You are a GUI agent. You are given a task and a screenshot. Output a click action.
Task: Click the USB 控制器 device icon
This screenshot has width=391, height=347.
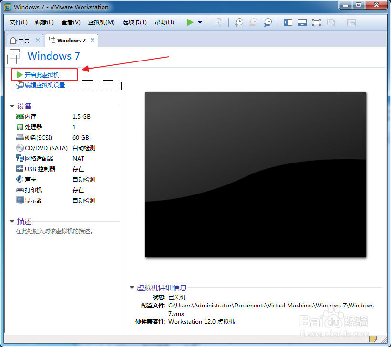[x=20, y=169]
